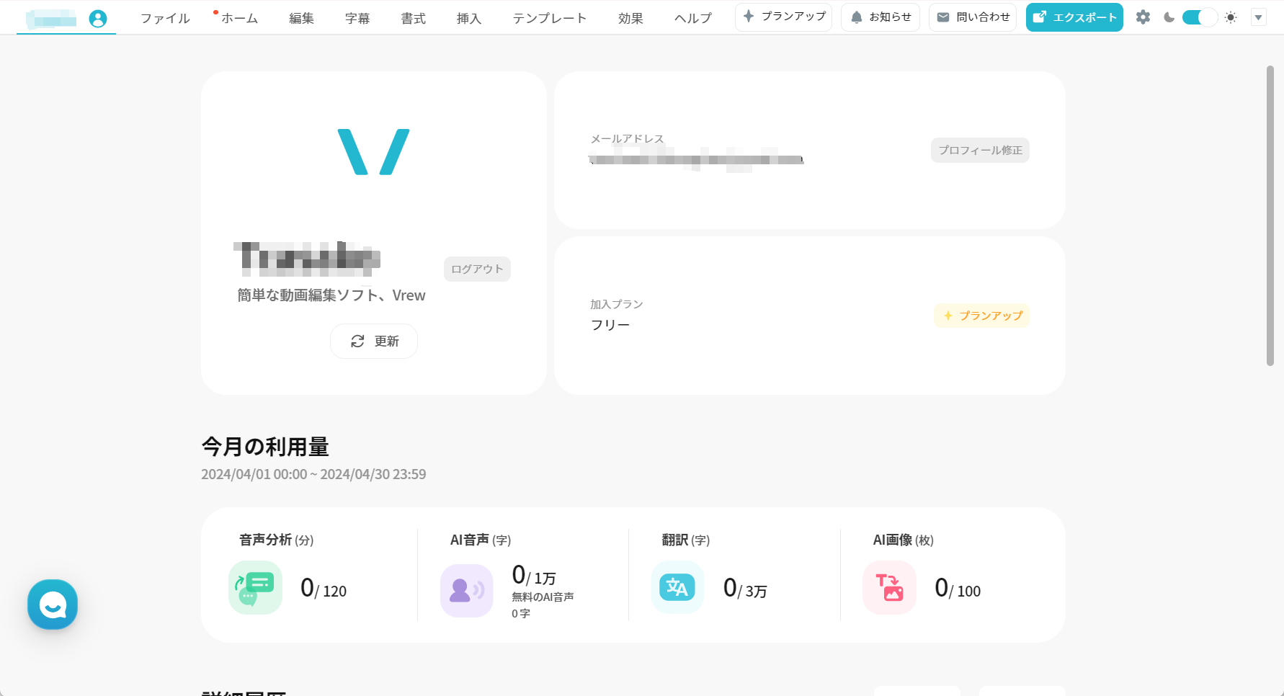
Task: Open the support chat bubble
Action: point(51,604)
